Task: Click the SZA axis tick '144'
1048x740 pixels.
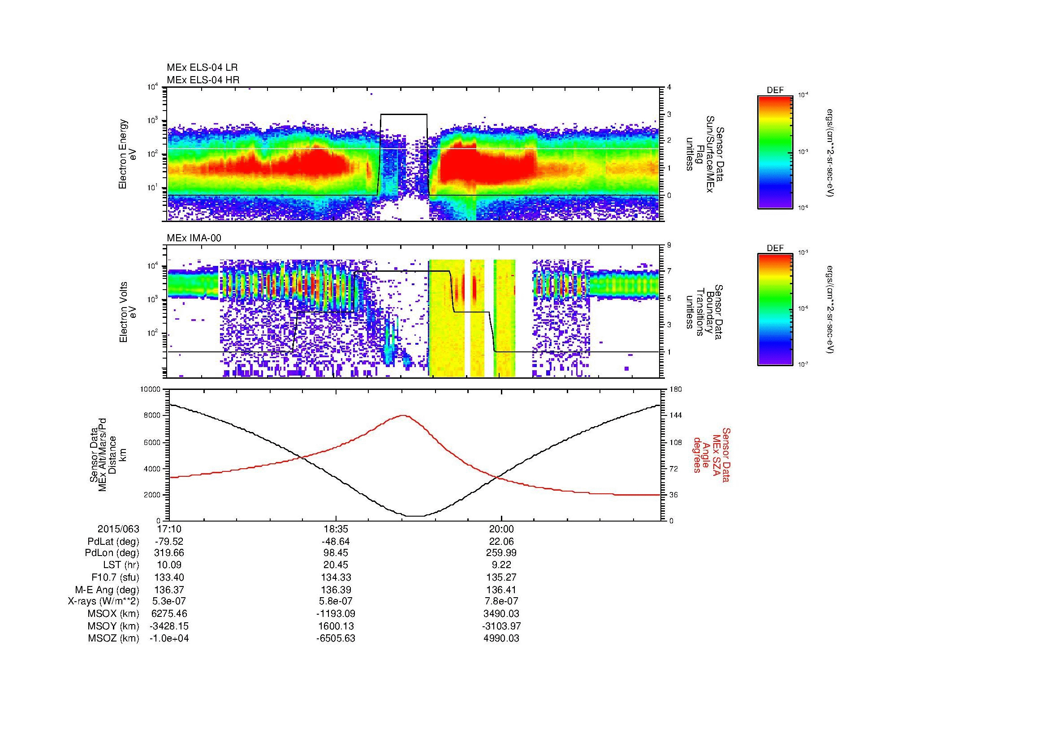Action: click(677, 415)
